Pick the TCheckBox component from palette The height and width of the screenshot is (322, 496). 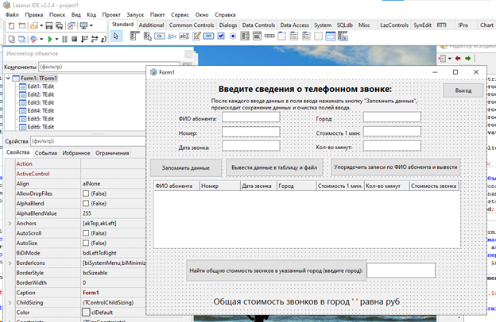coord(222,37)
